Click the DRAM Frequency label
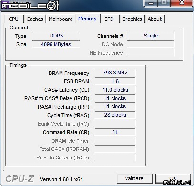 (x=69, y=73)
